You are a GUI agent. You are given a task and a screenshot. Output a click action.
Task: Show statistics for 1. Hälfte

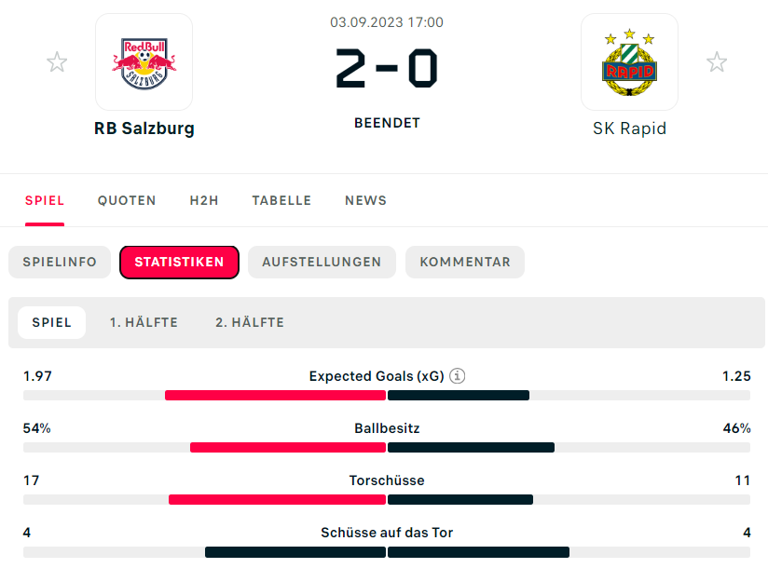pyautogui.click(x=144, y=322)
